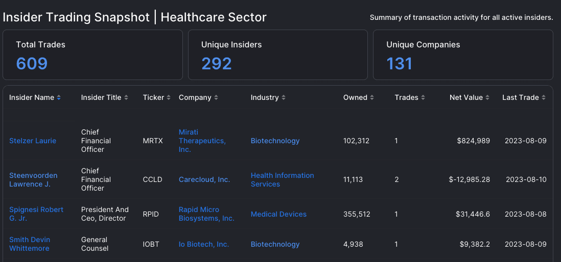The image size is (561, 262).
Task: Sort table by Insider Name column
Action: (x=35, y=97)
